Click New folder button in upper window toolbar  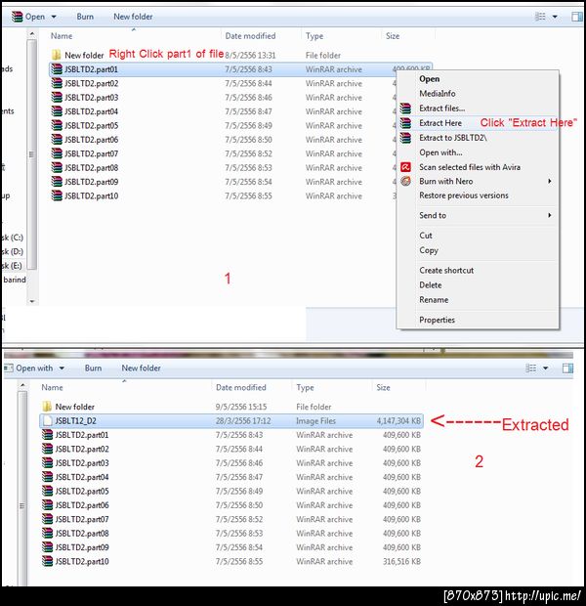click(x=133, y=17)
